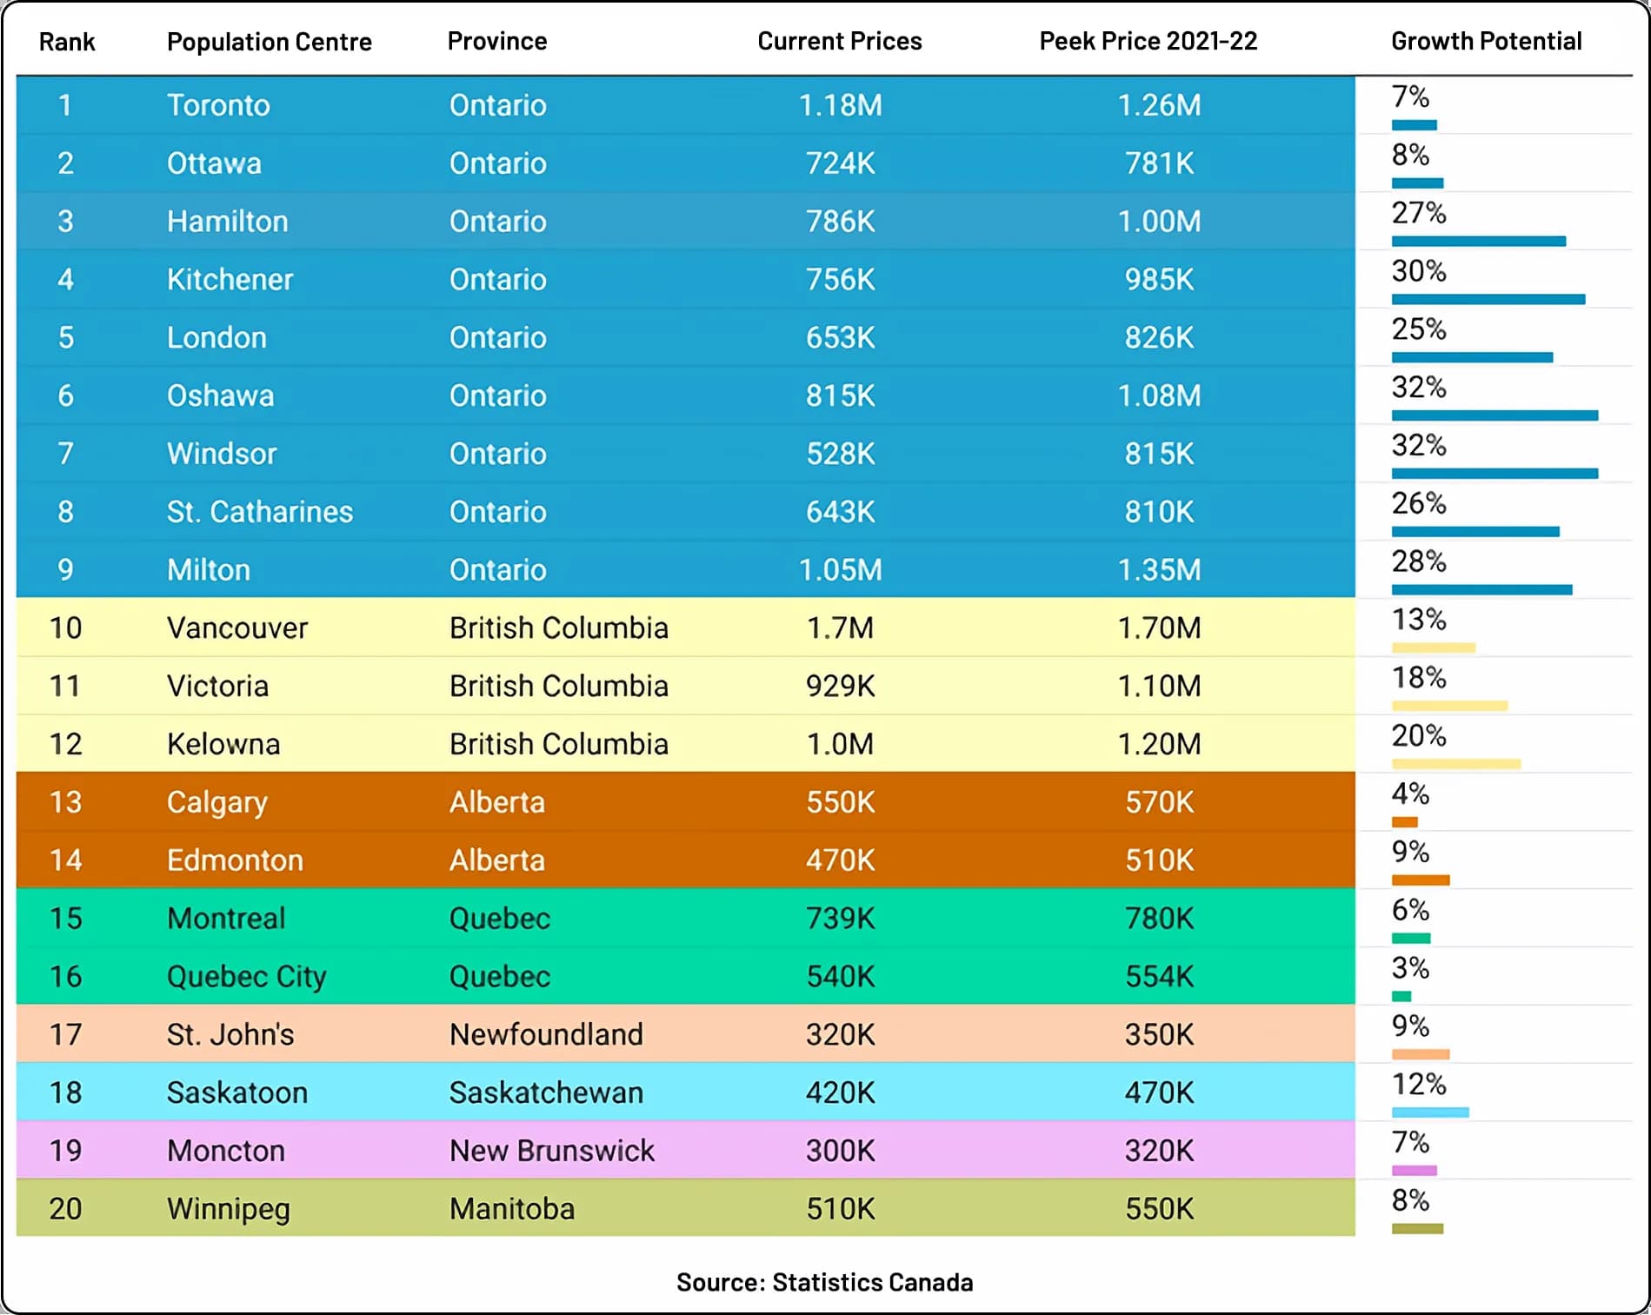Select the Province column header

[x=497, y=41]
